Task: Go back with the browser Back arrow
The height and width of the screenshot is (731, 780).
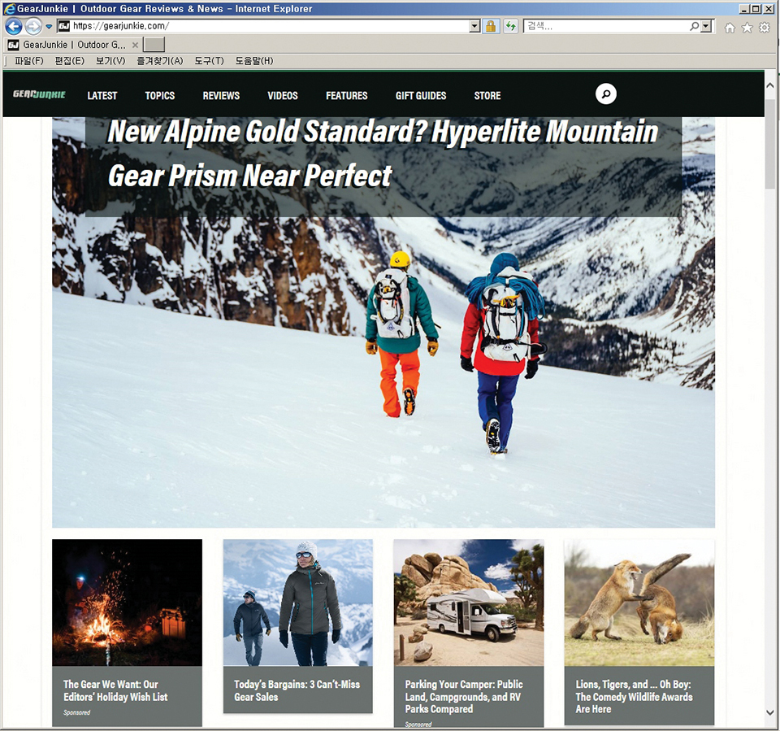Action: (14, 26)
